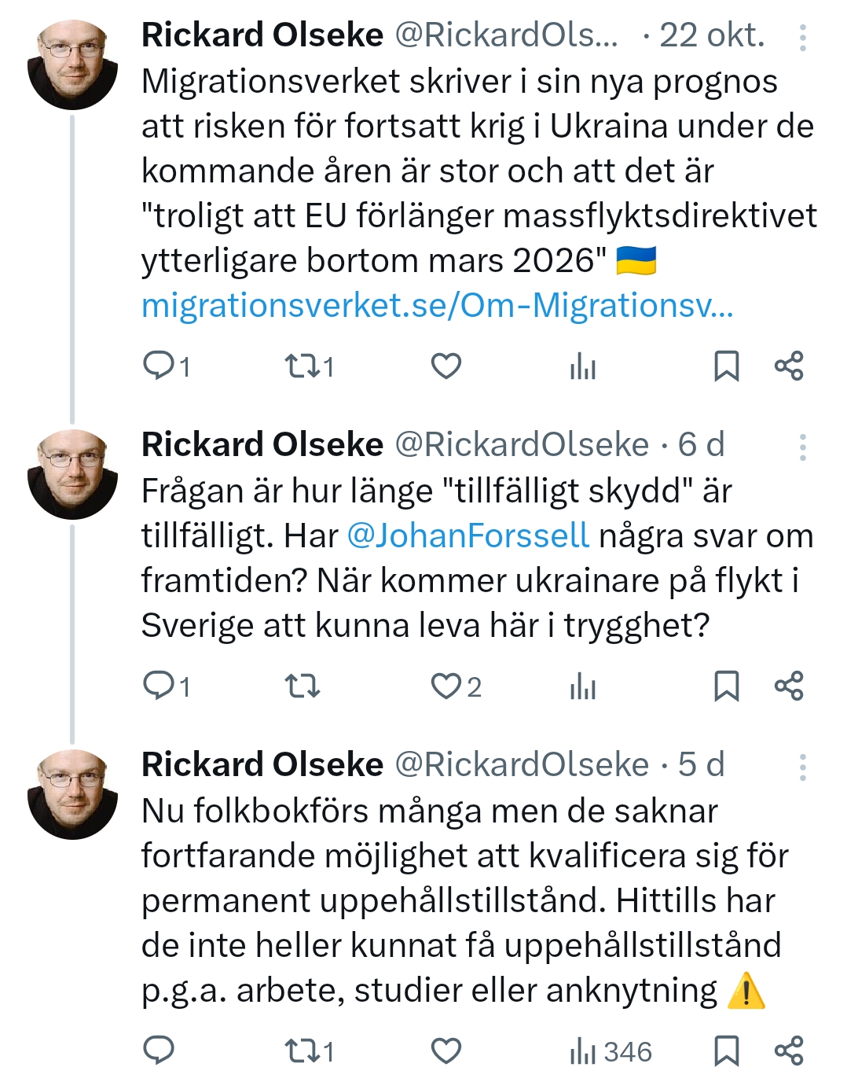847x1082 pixels.
Task: View analytics of the first tweet
Action: point(582,366)
